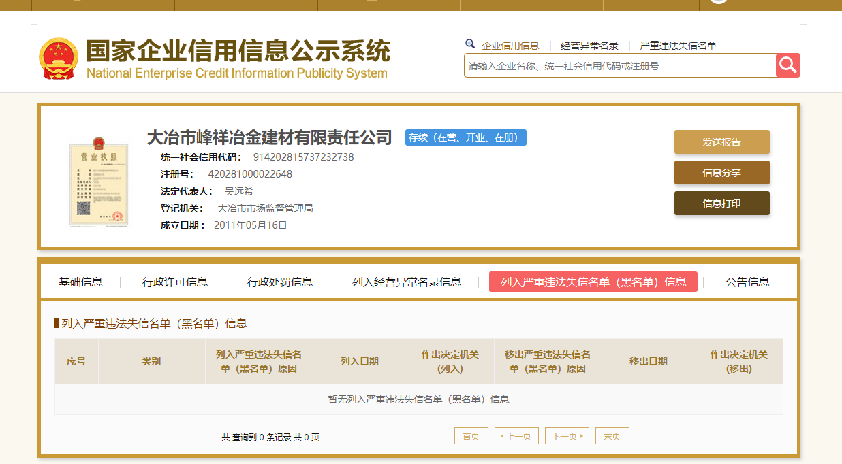The width and height of the screenshot is (842, 464).
Task: Click the 共查询到 0 条记录 summary text
Action: coord(270,437)
